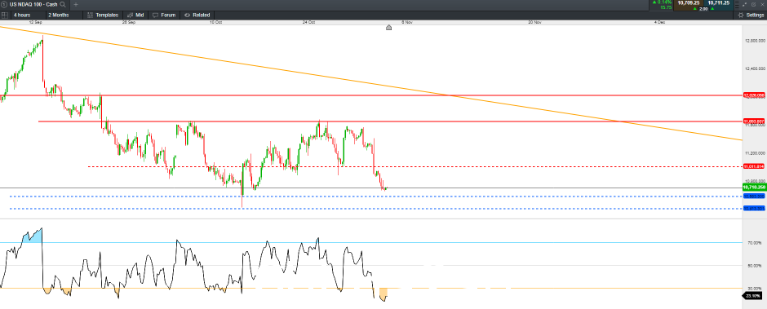This screenshot has height=309, width=767.
Task: Click the time axis marker triangle
Action: (389, 28)
